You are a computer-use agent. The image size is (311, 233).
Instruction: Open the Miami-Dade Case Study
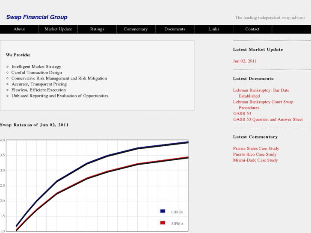point(255,160)
